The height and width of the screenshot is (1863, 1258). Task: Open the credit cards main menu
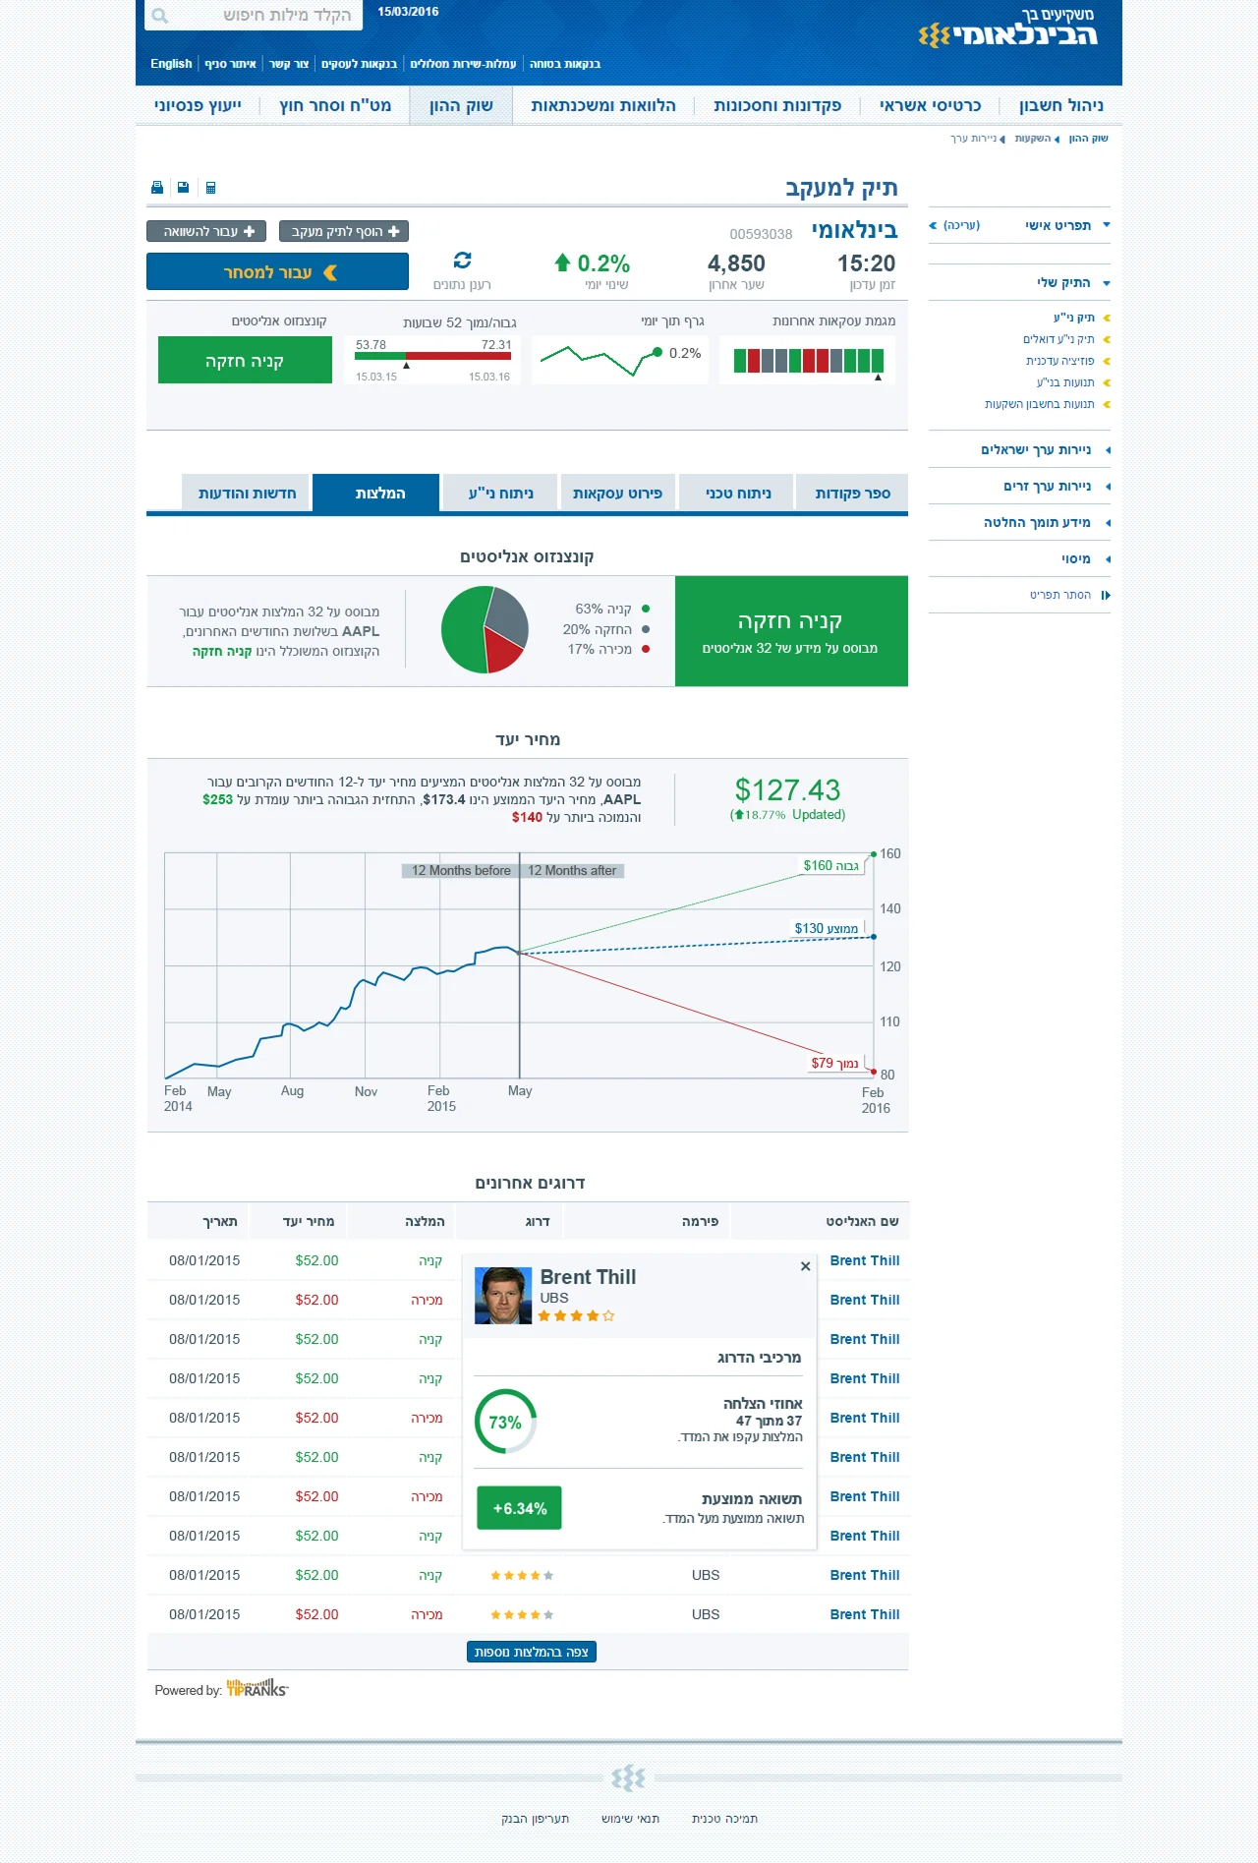pos(930,105)
